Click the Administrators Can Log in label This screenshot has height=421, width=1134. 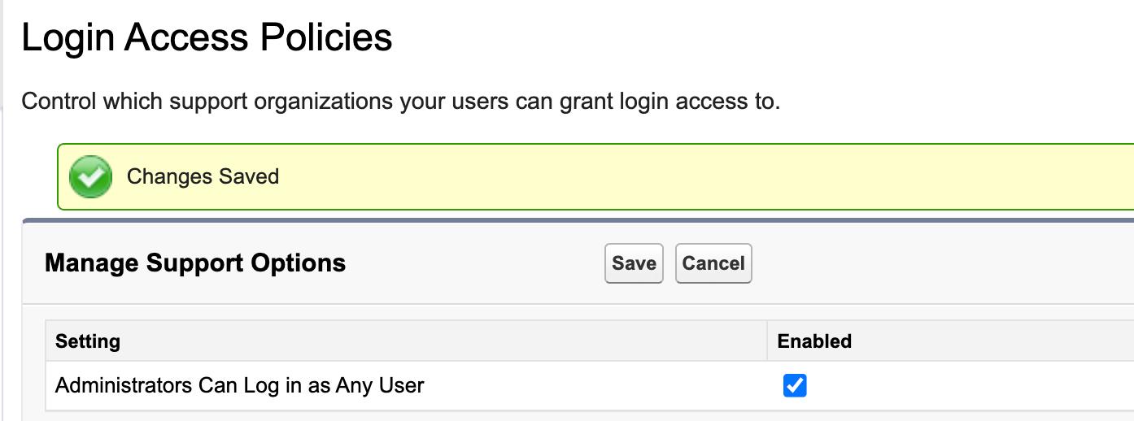pos(239,385)
